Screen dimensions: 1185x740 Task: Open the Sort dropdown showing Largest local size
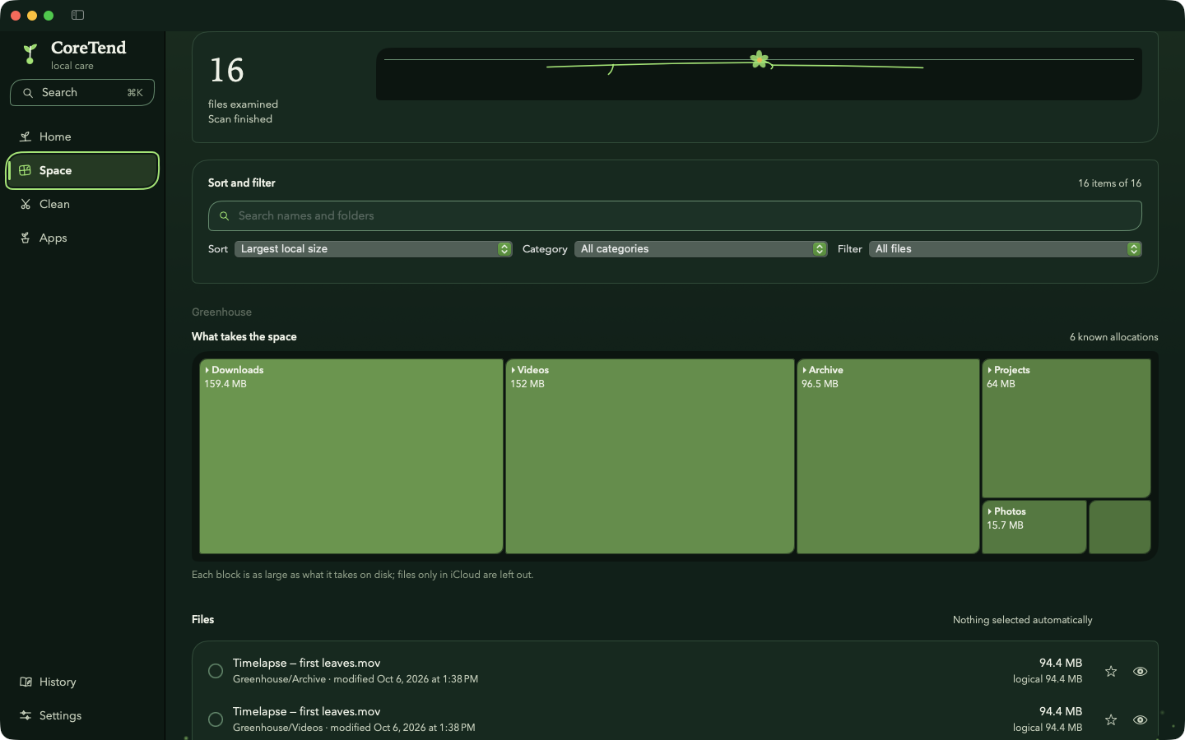[x=374, y=249]
